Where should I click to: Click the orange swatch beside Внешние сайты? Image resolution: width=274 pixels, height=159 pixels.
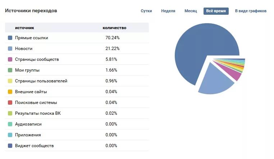10,92
